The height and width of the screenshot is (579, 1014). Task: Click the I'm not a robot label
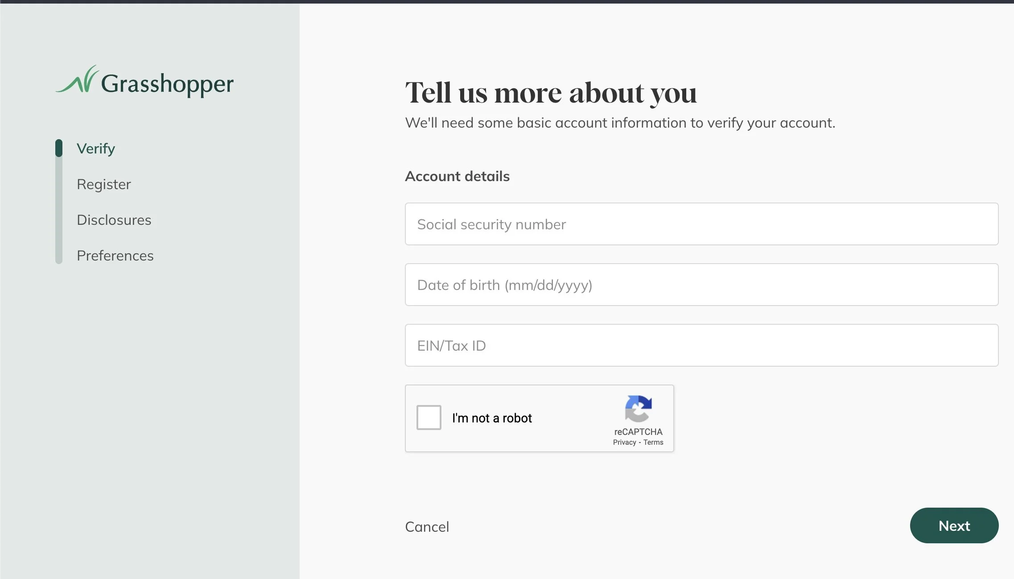click(491, 418)
